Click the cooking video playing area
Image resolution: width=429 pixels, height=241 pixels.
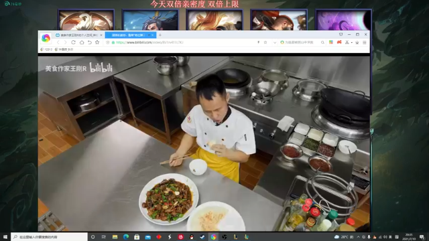[x=204, y=143]
